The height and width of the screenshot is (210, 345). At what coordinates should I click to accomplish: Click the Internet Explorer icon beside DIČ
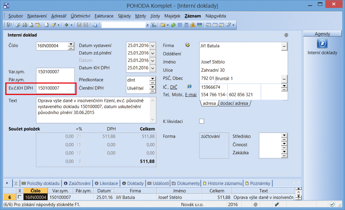coord(189,86)
